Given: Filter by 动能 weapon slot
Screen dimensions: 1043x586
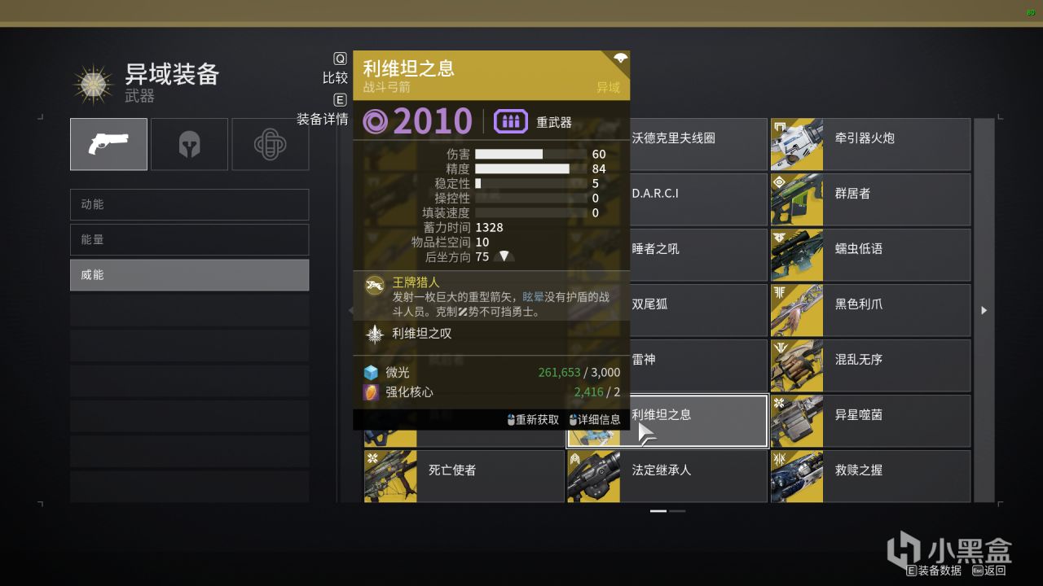Looking at the screenshot, I should [189, 204].
